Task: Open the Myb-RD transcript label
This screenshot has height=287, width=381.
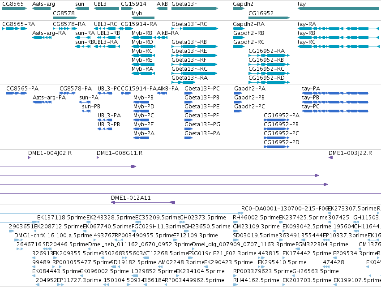Action: (x=142, y=42)
